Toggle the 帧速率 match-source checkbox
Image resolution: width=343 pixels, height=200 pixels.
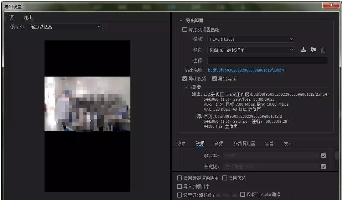[323, 156]
